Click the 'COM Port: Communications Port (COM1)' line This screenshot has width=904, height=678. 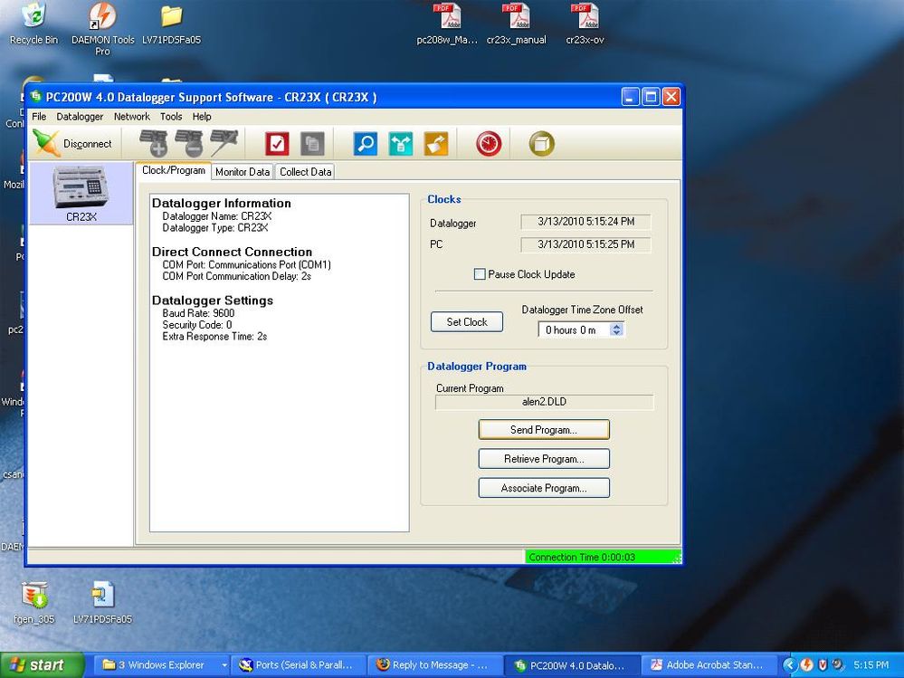[247, 264]
